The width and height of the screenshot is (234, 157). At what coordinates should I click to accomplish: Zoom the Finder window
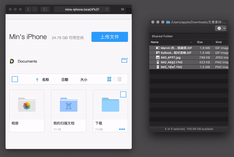pyautogui.click(x=163, y=22)
